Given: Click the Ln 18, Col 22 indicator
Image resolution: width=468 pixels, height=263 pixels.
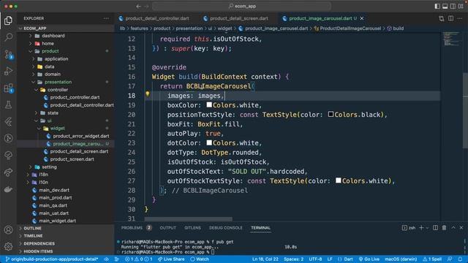Looking at the screenshot, I should (x=265, y=259).
